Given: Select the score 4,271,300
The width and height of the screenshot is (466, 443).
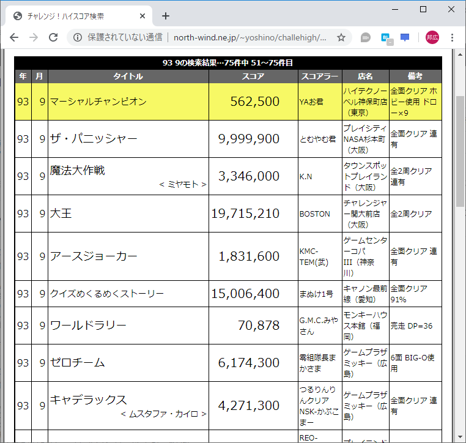Looking at the screenshot, I should coord(248,406).
